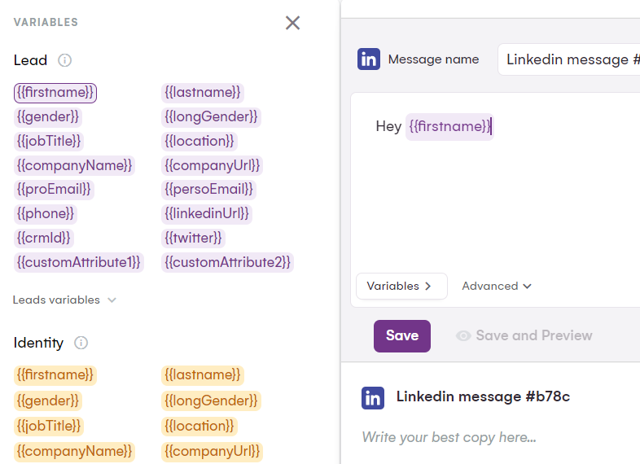
Task: Insert Lead {{companyName}} variable
Action: [x=74, y=165]
